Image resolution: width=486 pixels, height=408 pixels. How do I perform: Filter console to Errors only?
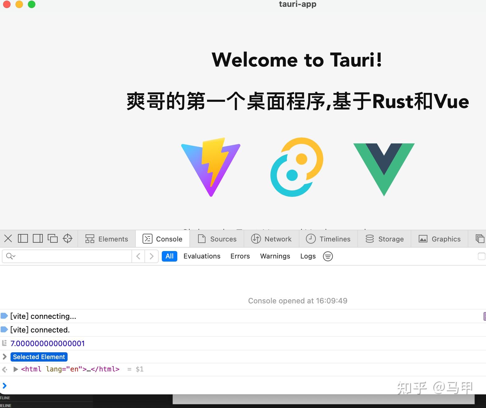(240, 256)
